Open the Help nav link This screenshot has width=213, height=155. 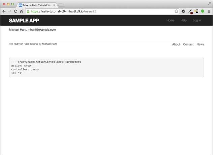[183, 21]
